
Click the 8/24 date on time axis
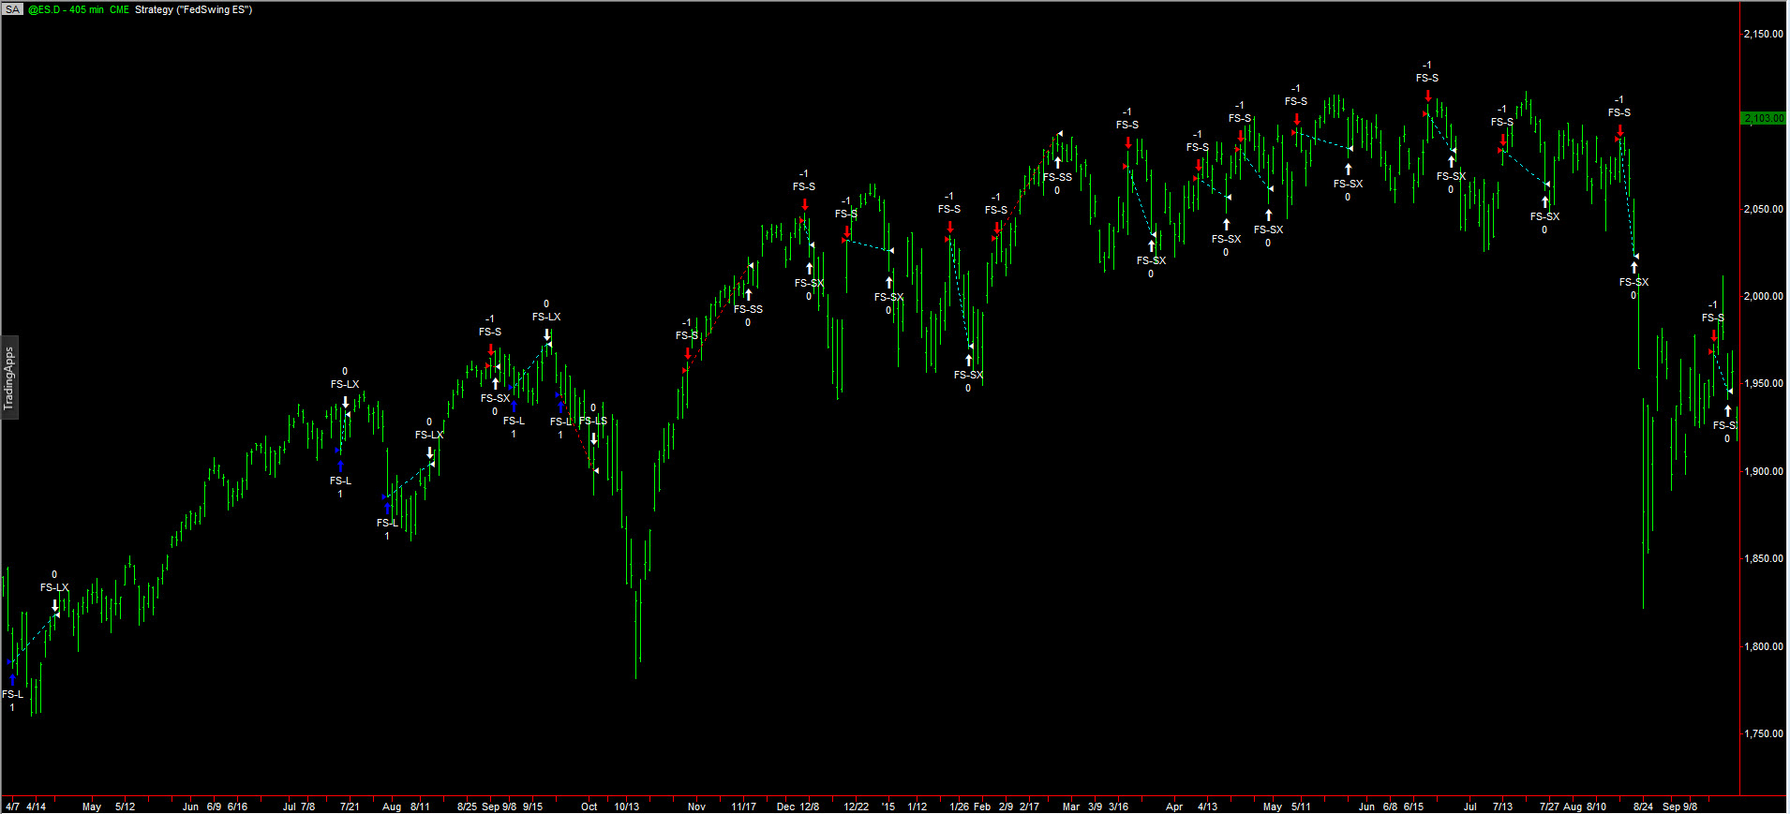[1643, 807]
